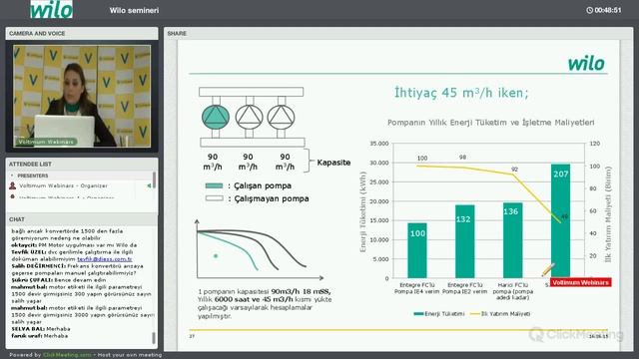
Task: Click the CAMERA AND VOICE panel header
Action: pyautogui.click(x=82, y=33)
